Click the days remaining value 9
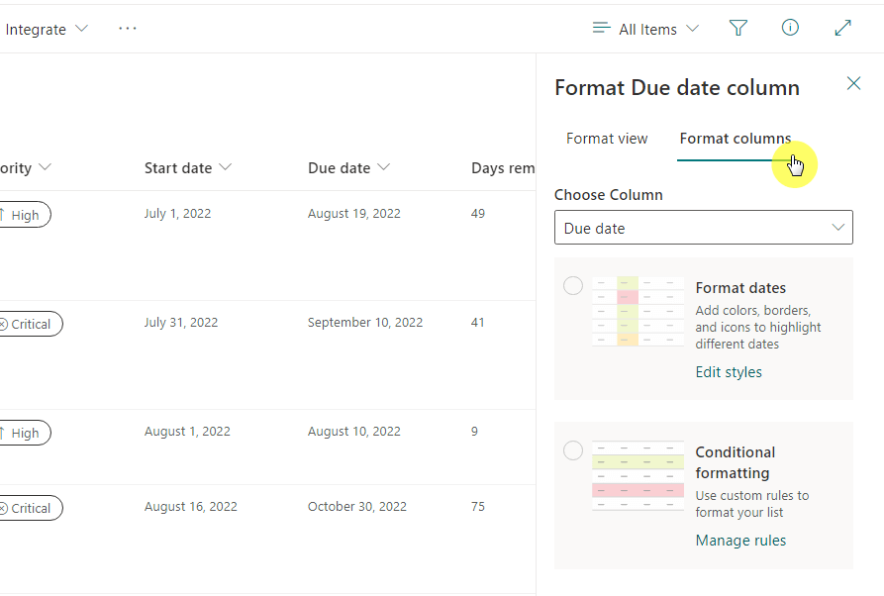 [x=474, y=432]
